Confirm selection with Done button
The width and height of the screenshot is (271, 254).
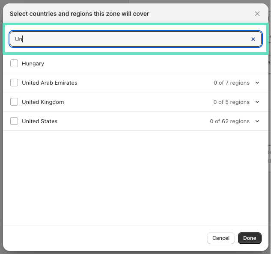pyautogui.click(x=250, y=238)
